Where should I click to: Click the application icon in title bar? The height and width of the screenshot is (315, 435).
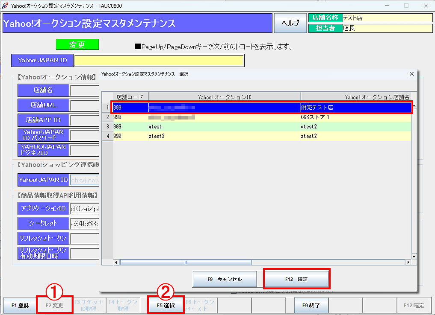click(x=5, y=6)
